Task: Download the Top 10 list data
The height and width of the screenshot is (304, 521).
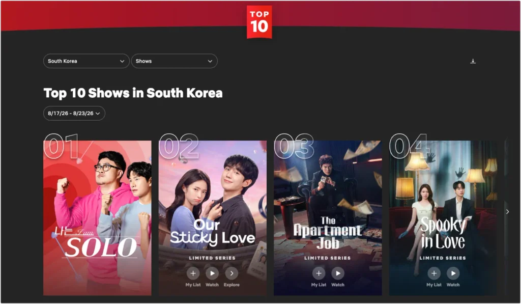Action: click(x=473, y=61)
